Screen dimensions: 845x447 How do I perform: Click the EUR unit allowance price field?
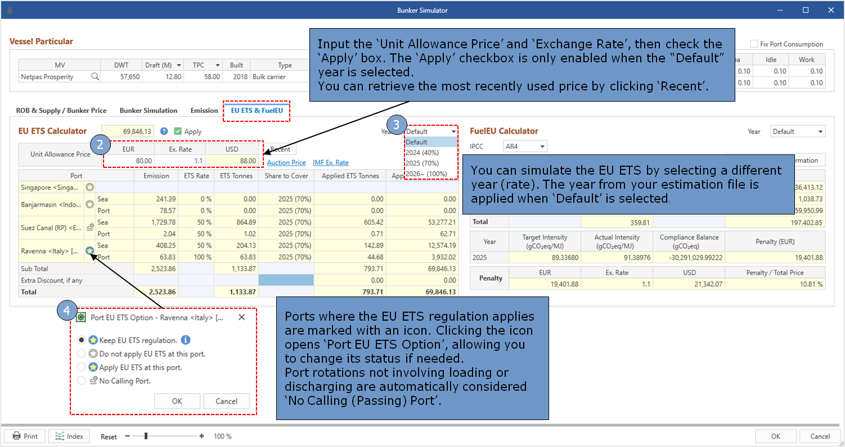129,161
